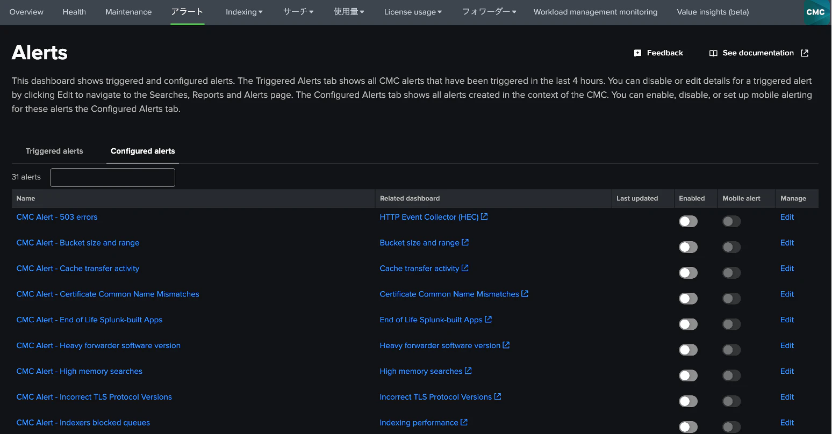The height and width of the screenshot is (434, 832).
Task: Open CMC Alert - Cache transfer activity
Action: point(78,269)
